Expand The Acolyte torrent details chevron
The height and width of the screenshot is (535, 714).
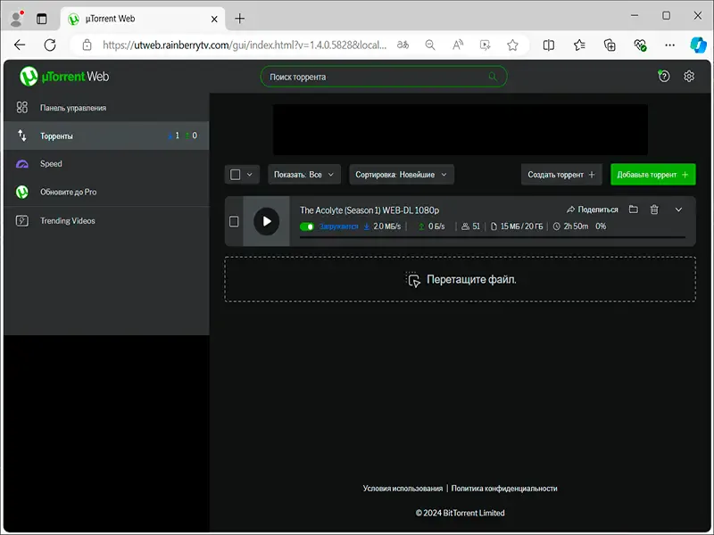pos(678,210)
